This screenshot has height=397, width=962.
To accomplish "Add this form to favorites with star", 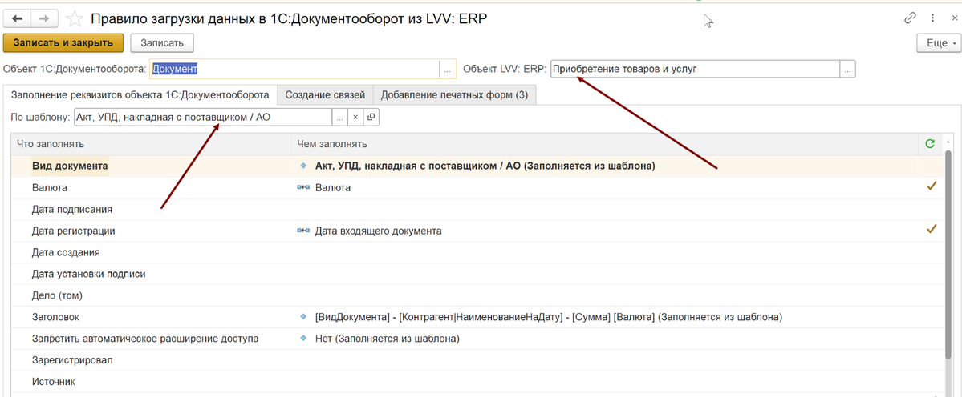I will [x=74, y=18].
